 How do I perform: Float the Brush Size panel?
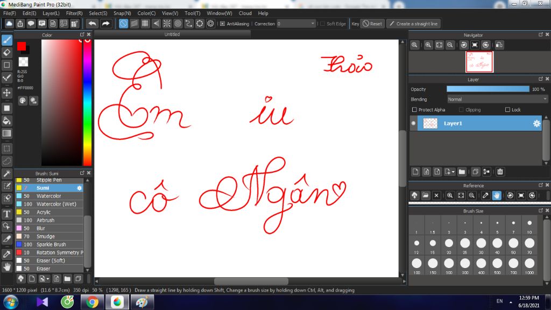[x=541, y=210]
